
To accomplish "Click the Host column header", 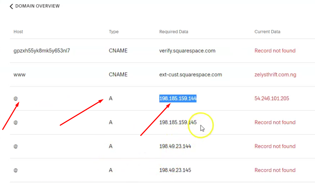I will (x=18, y=31).
